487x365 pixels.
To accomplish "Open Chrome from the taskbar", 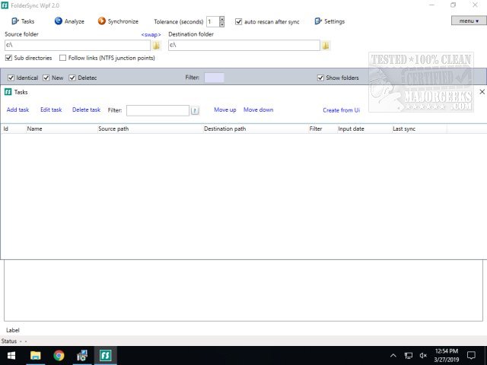I will [x=59, y=355].
